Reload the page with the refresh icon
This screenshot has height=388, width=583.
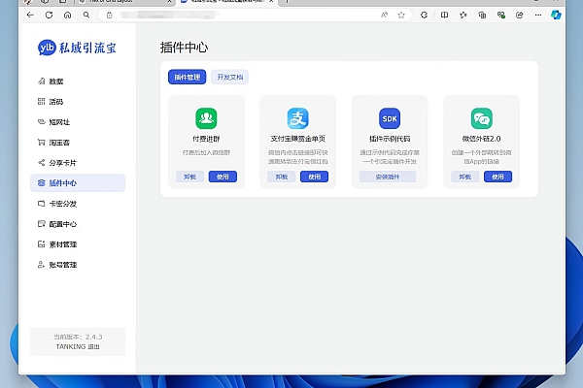click(x=49, y=15)
